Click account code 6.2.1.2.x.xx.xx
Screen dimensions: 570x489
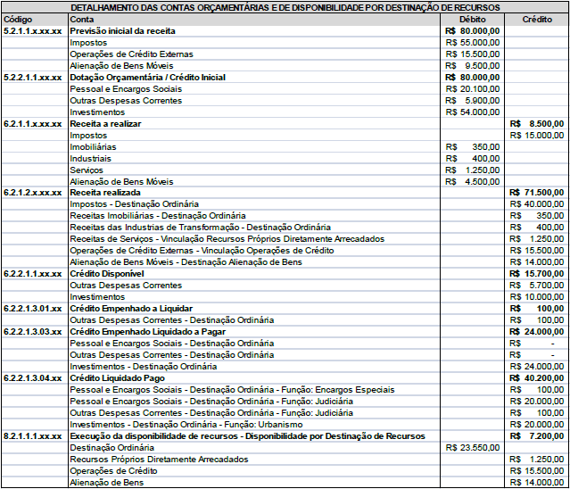tap(33, 193)
